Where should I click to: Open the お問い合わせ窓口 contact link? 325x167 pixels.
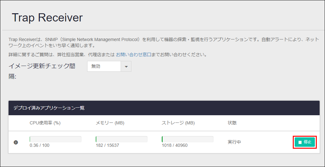pos(134,55)
